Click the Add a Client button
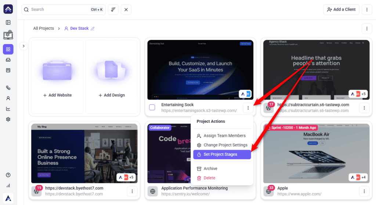The width and height of the screenshot is (376, 205). coord(341,10)
